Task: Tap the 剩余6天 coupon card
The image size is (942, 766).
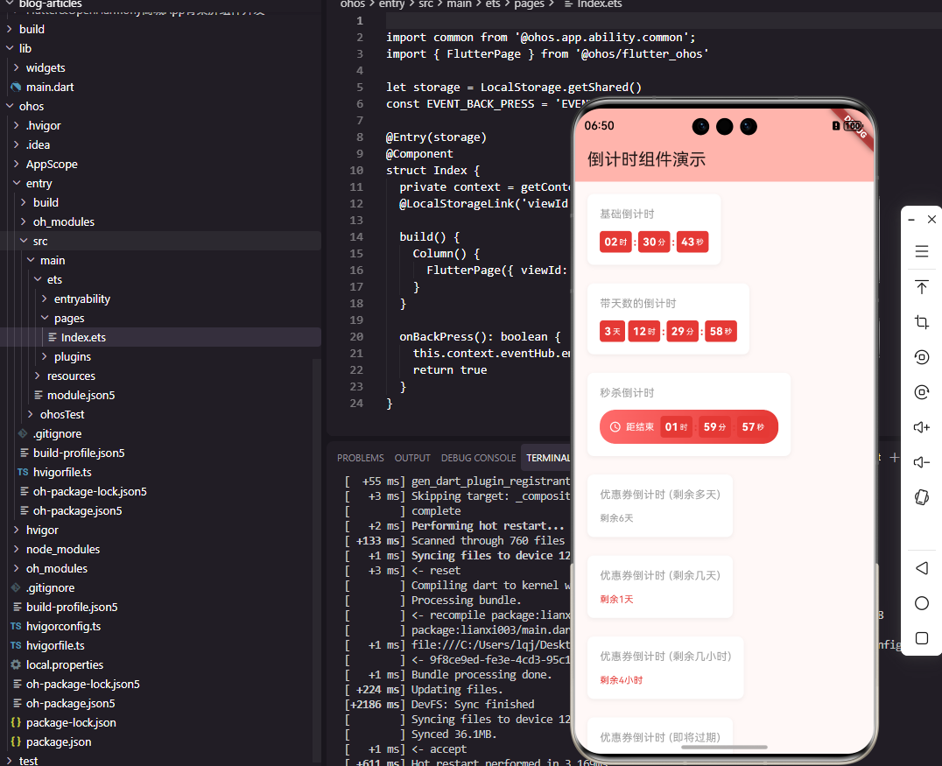Action: [659, 506]
